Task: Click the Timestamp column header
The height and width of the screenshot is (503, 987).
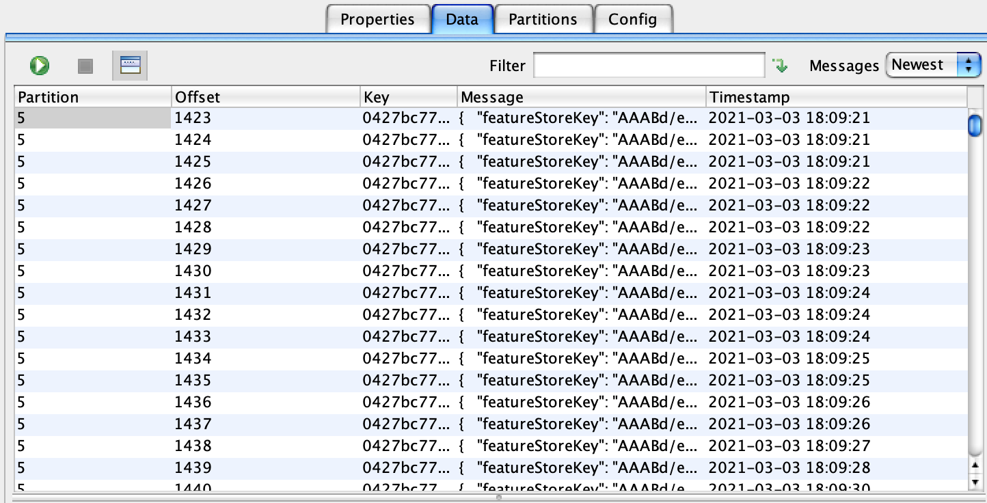Action: [836, 97]
